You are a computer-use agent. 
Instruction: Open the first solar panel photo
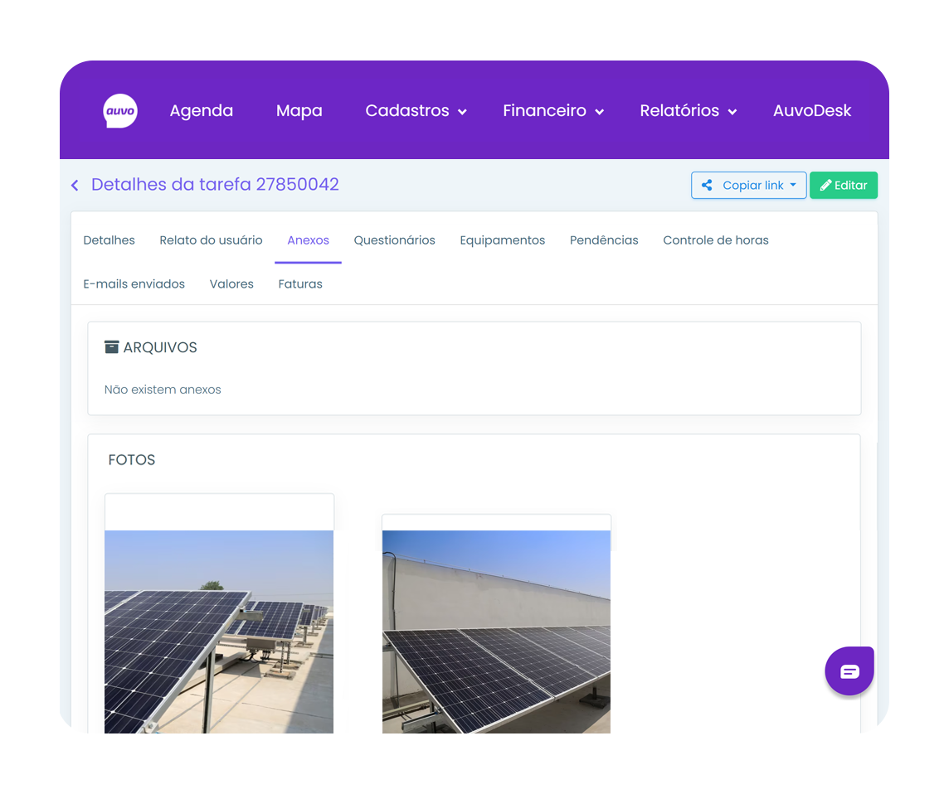tap(219, 634)
